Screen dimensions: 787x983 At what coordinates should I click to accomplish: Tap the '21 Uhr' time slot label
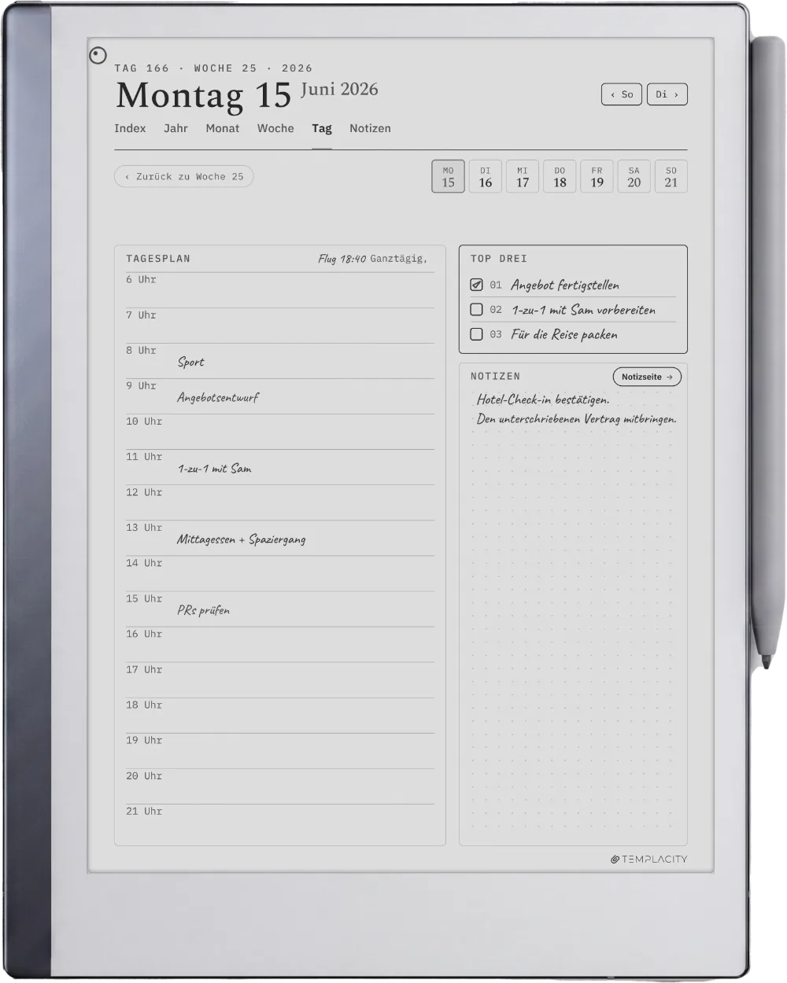[144, 812]
